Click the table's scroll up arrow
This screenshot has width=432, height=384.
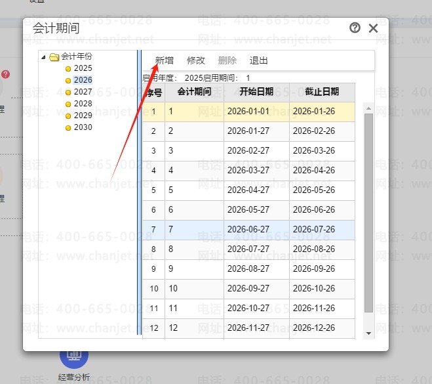click(x=368, y=108)
